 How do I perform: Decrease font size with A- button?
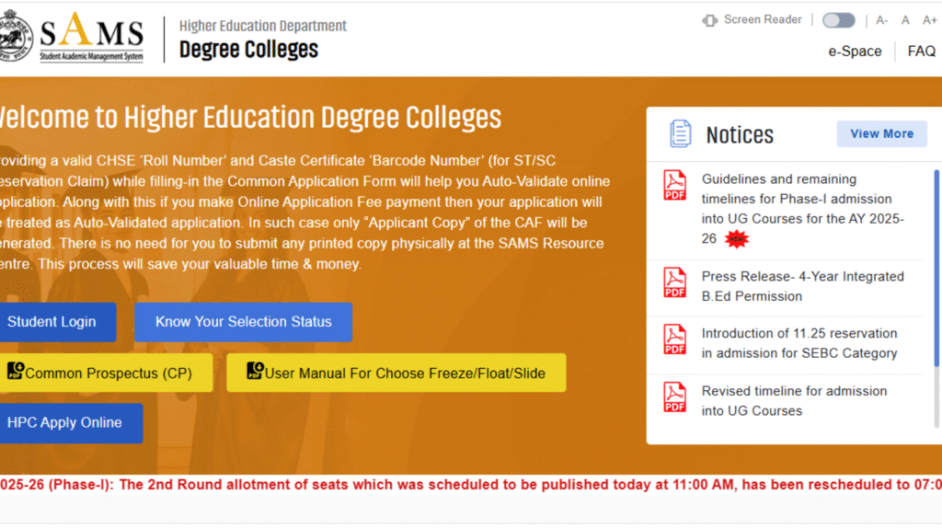(x=882, y=20)
